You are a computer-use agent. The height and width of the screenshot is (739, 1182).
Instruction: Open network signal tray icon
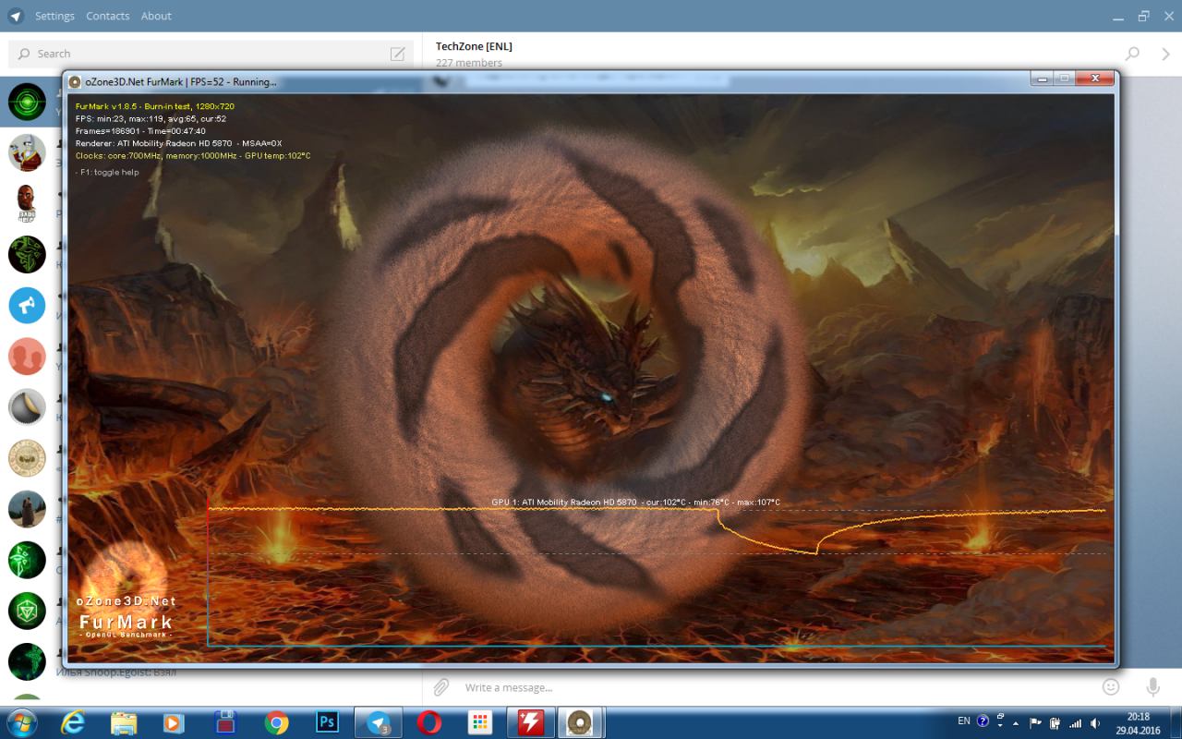pyautogui.click(x=1075, y=723)
